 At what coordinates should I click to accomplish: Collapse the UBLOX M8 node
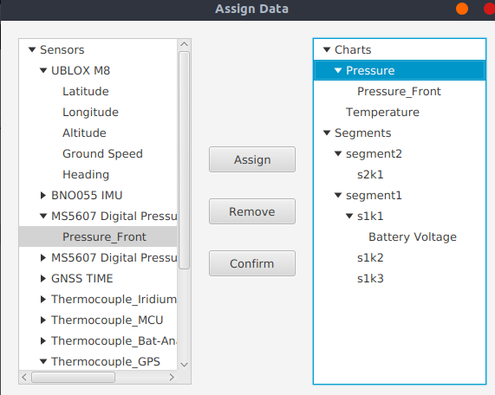point(43,71)
